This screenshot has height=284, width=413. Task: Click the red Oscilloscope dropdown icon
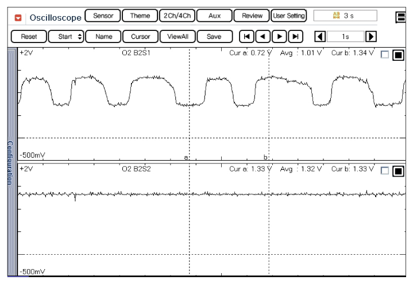[x=17, y=17]
